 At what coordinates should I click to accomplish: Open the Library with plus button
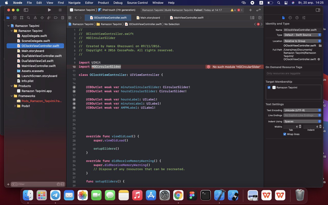[250, 10]
